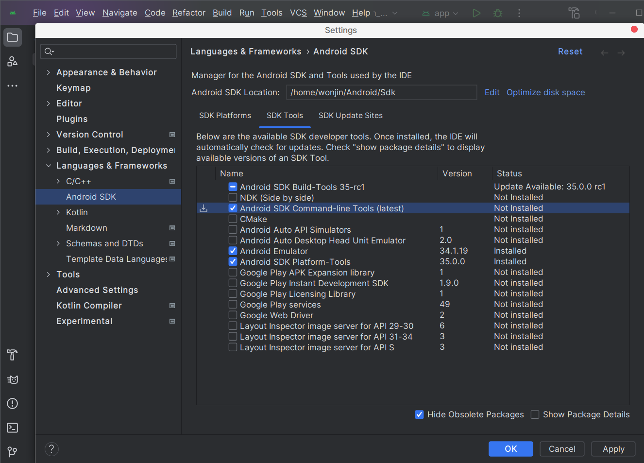Screen dimensions: 644x463
Task: Click the Apply button
Action: pyautogui.click(x=613, y=449)
